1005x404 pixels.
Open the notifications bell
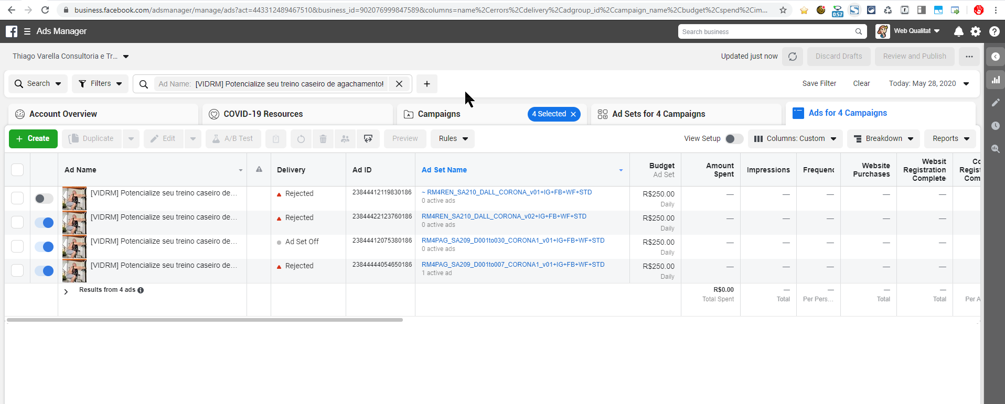959,31
